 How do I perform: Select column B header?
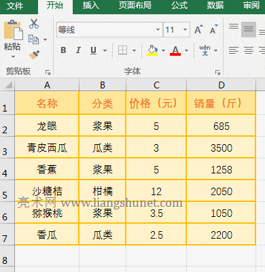(x=103, y=85)
